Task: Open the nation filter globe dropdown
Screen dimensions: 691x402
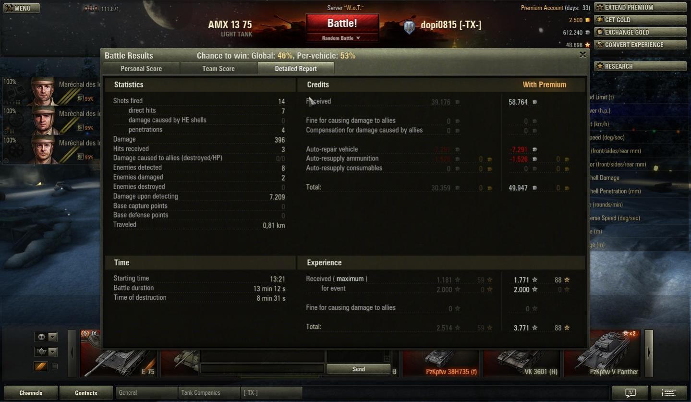Action: (x=46, y=337)
